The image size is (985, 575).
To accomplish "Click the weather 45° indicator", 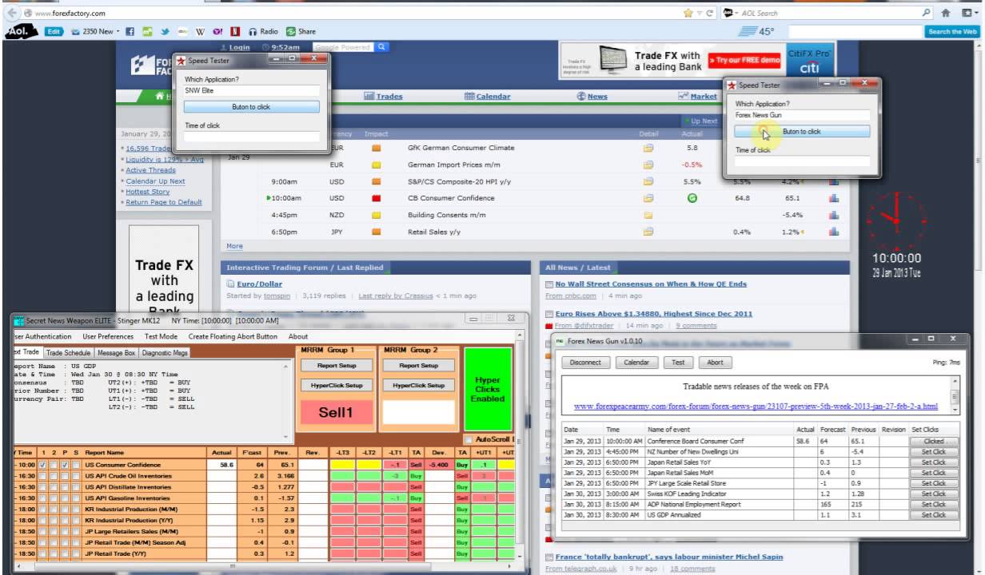I will click(x=757, y=32).
